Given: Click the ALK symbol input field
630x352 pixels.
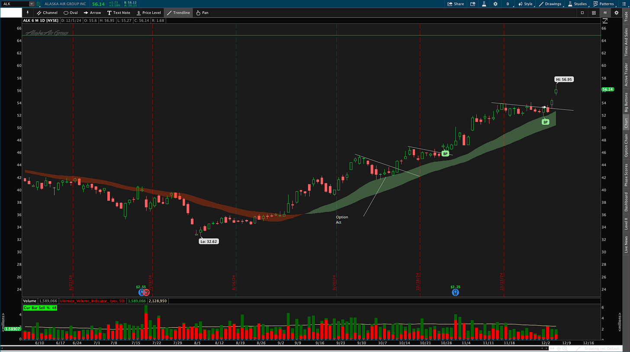Looking at the screenshot, I should pos(15,4).
